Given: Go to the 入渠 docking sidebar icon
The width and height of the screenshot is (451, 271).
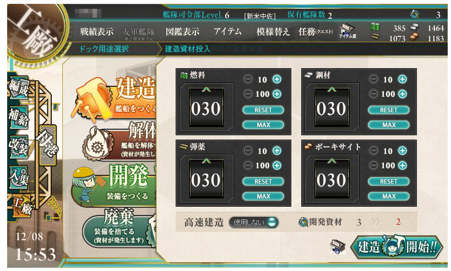Looking at the screenshot, I should tap(19, 177).
